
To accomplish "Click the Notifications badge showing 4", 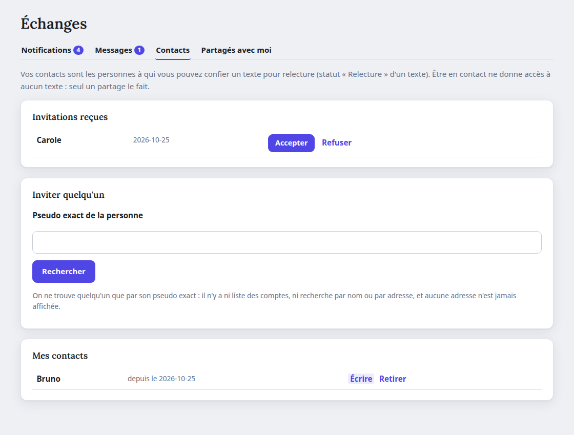I will (x=78, y=50).
